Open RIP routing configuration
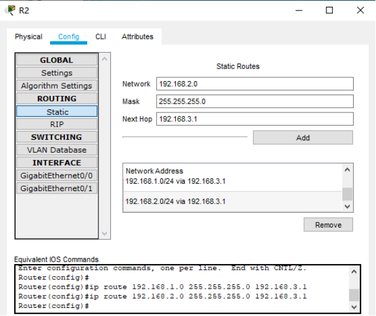The width and height of the screenshot is (376, 316). 56,124
